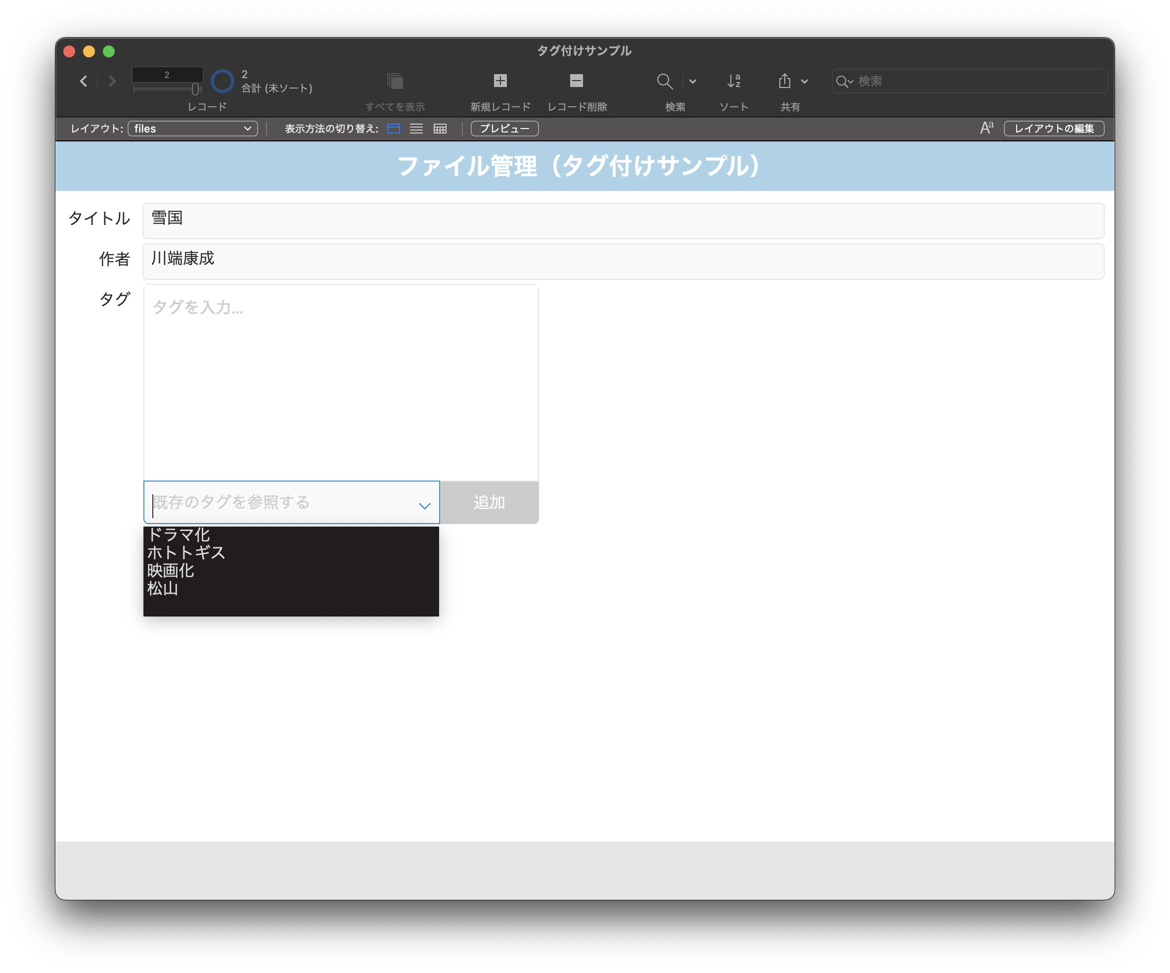The image size is (1170, 973).
Task: Click the プレビュー button
Action: coord(504,129)
